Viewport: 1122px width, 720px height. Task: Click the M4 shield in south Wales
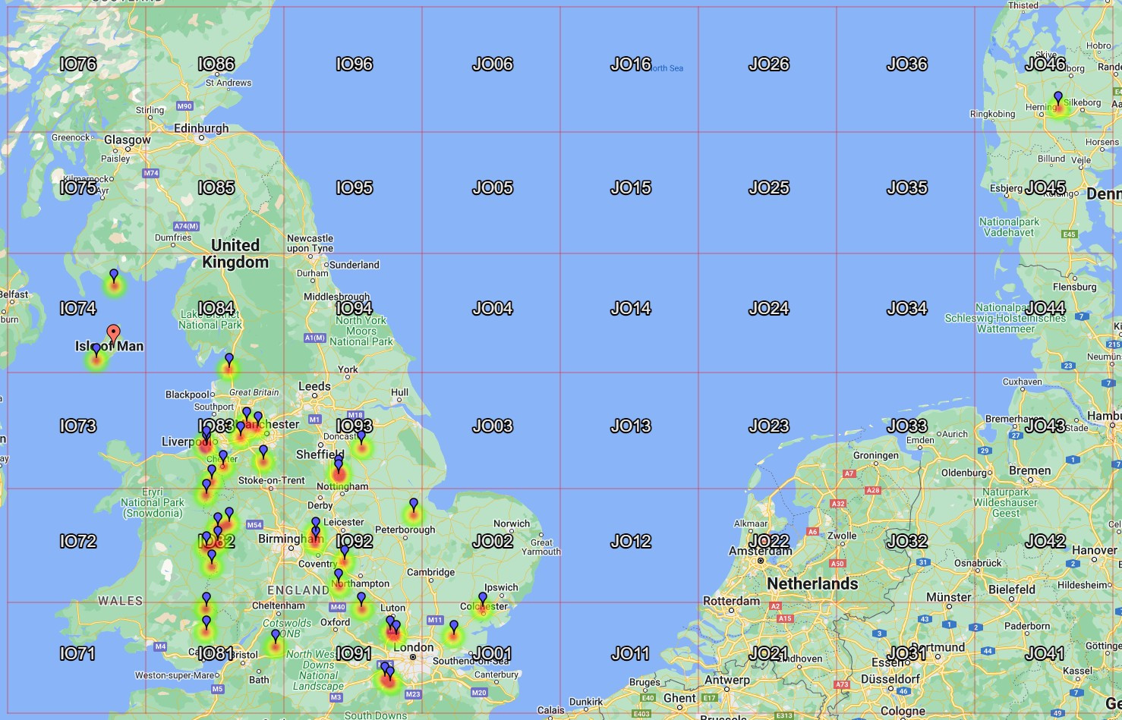point(160,646)
